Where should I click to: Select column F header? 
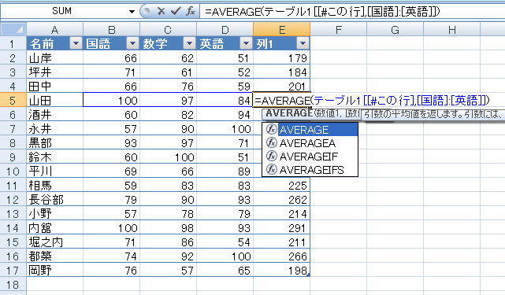338,30
